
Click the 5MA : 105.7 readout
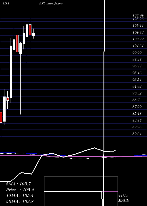19,184
